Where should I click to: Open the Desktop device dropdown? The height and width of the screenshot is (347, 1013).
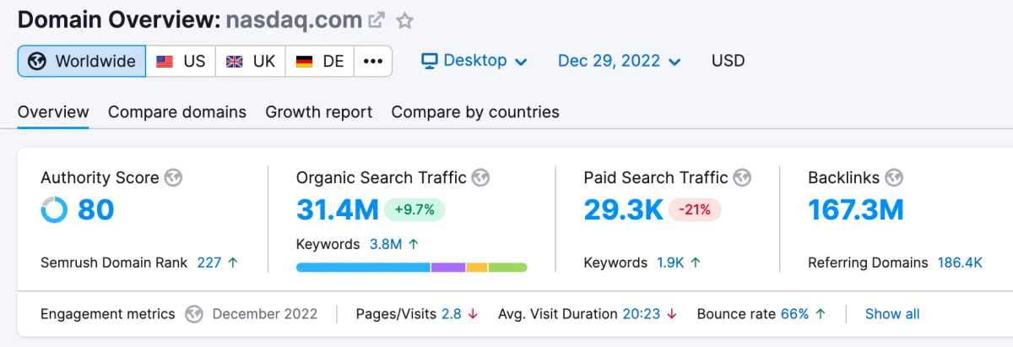(474, 61)
